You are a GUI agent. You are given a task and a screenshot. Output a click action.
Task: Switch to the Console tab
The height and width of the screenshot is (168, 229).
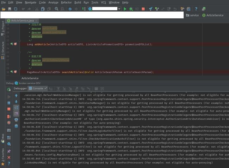38,88
